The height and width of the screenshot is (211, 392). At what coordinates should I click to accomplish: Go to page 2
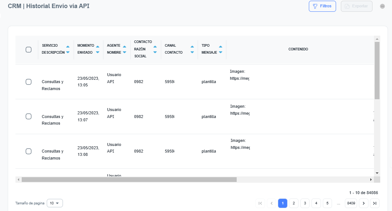[294, 203]
